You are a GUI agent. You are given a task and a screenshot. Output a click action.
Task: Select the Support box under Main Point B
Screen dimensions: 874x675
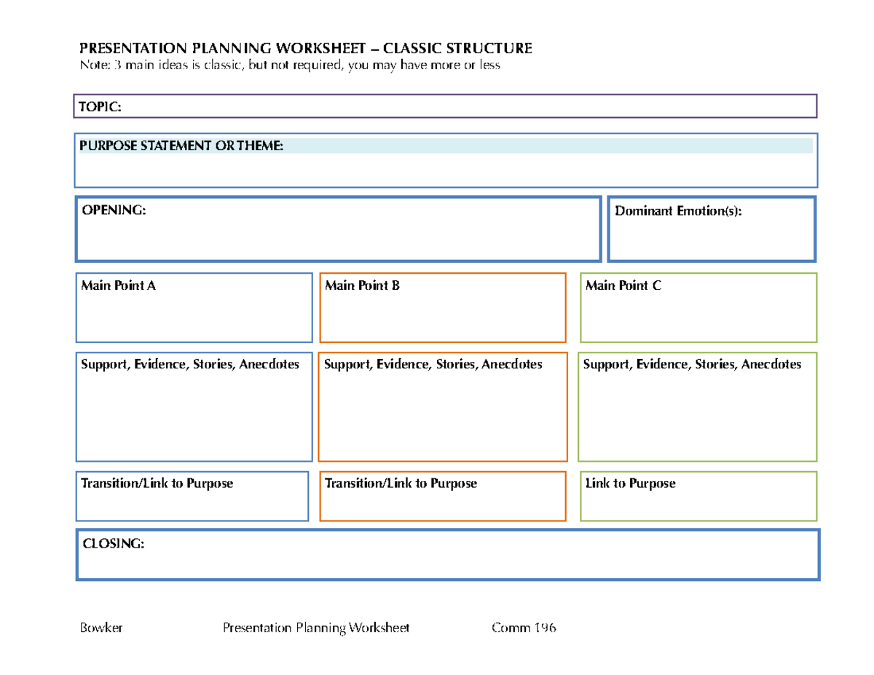[x=443, y=408]
